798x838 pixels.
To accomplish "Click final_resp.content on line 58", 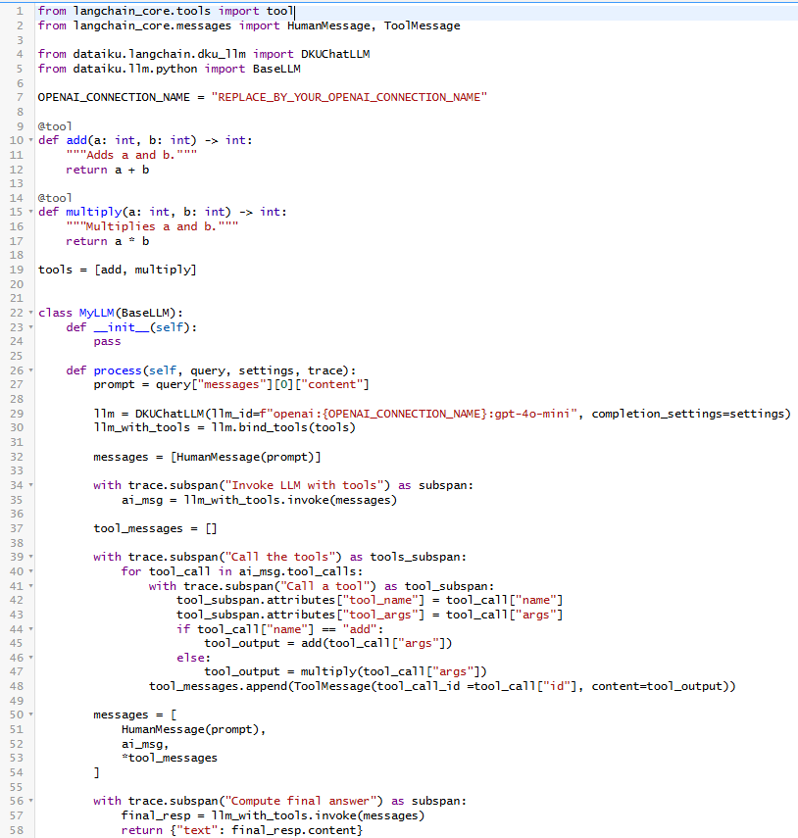I will 293,830.
